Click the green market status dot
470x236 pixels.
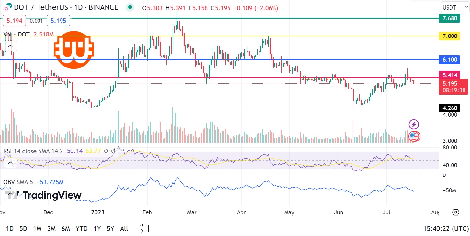(x=130, y=7)
